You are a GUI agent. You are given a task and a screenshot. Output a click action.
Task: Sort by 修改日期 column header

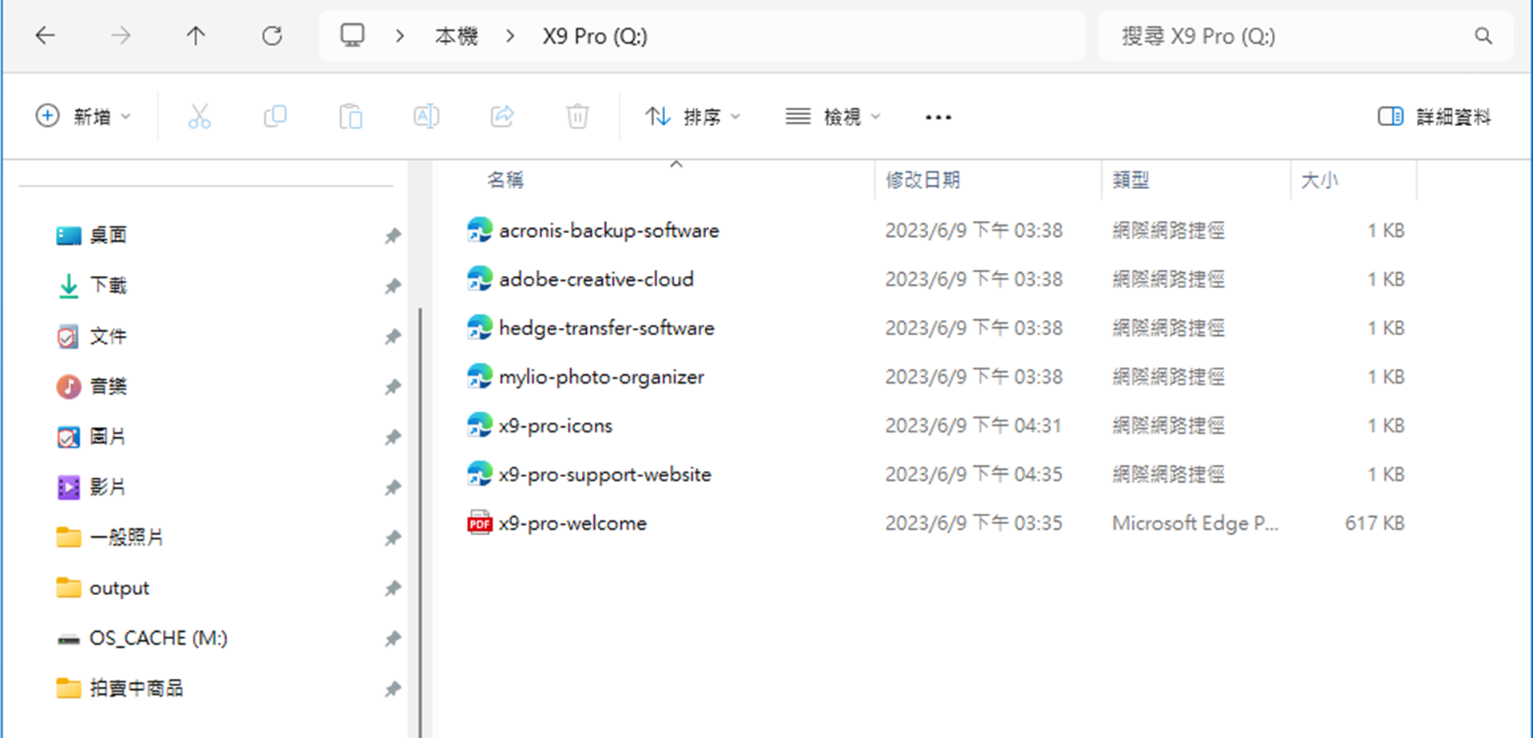[923, 180]
